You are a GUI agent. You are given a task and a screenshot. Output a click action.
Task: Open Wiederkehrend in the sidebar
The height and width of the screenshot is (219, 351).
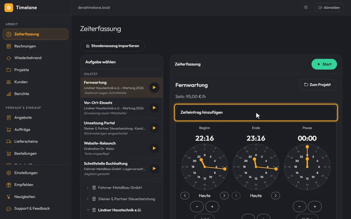pos(35,58)
